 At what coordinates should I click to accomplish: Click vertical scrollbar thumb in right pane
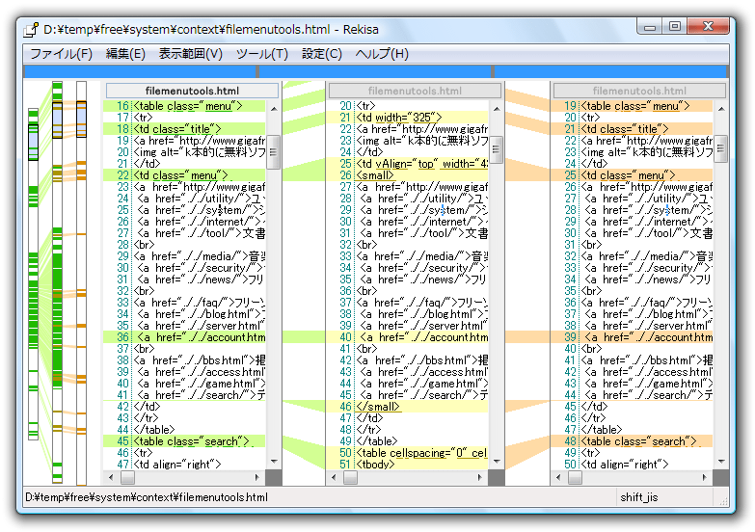721,149
